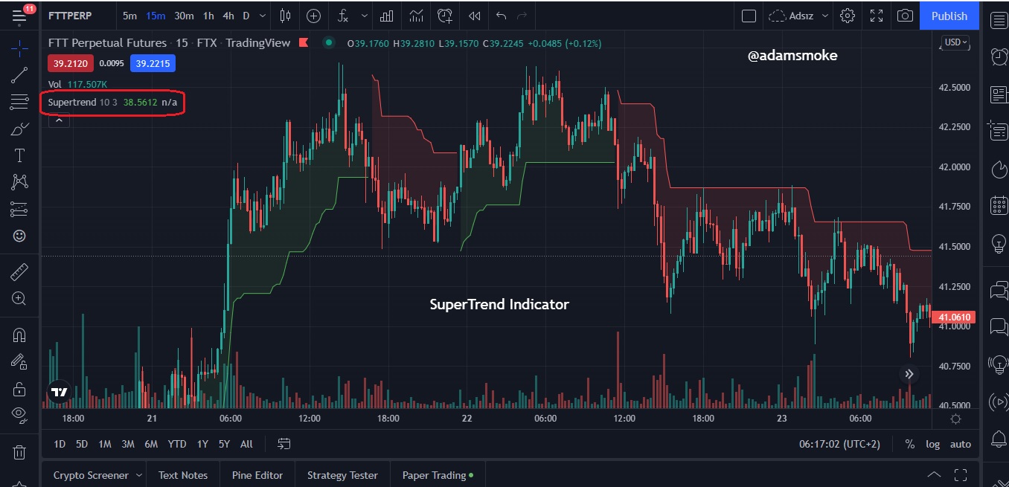
Task: Click the blue Publish button
Action: (949, 16)
